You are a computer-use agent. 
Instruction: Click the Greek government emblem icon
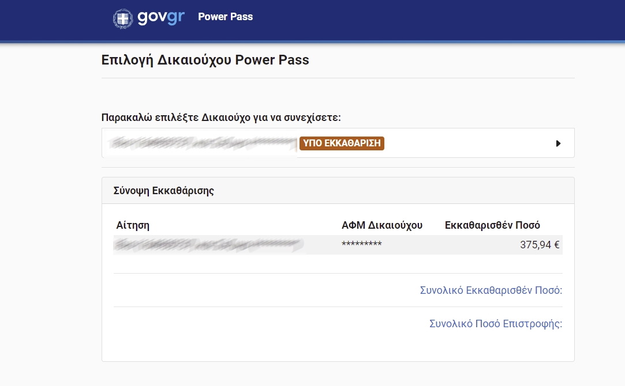tap(123, 18)
